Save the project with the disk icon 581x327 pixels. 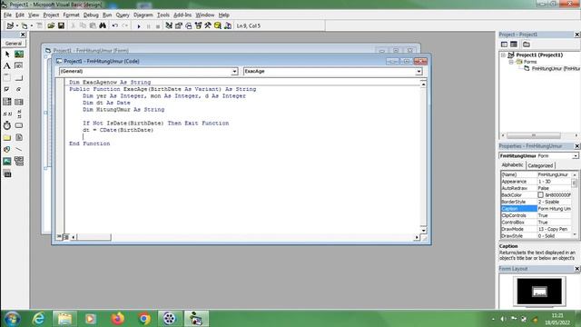tap(61, 25)
